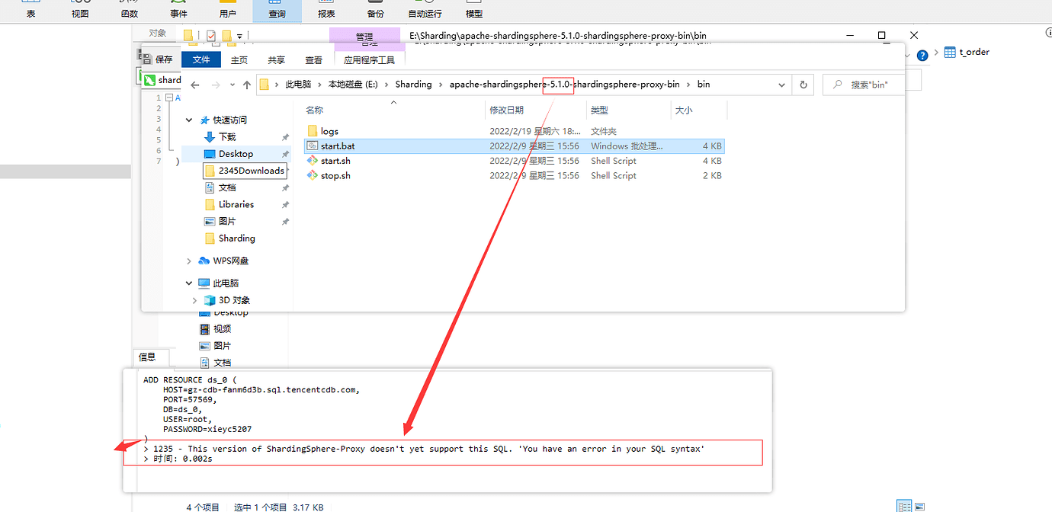
Task: Click the Explorer forward arrow
Action: tap(216, 85)
